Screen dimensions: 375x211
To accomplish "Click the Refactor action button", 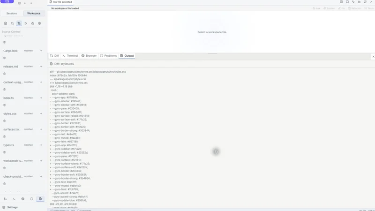I will click(x=354, y=8).
